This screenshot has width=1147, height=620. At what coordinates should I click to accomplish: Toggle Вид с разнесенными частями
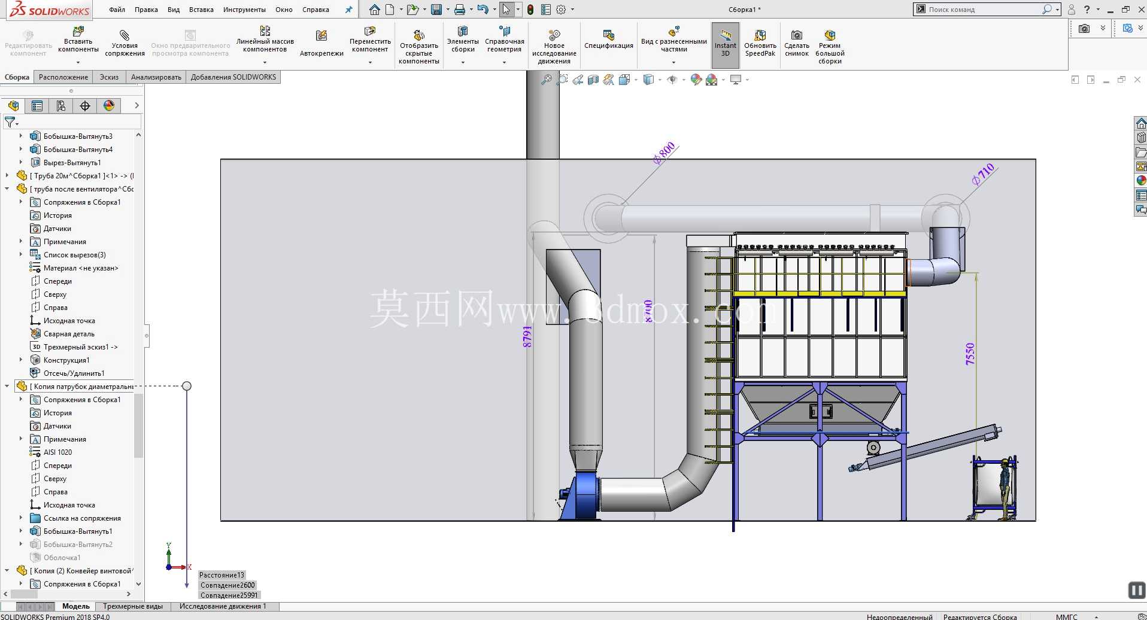click(673, 43)
